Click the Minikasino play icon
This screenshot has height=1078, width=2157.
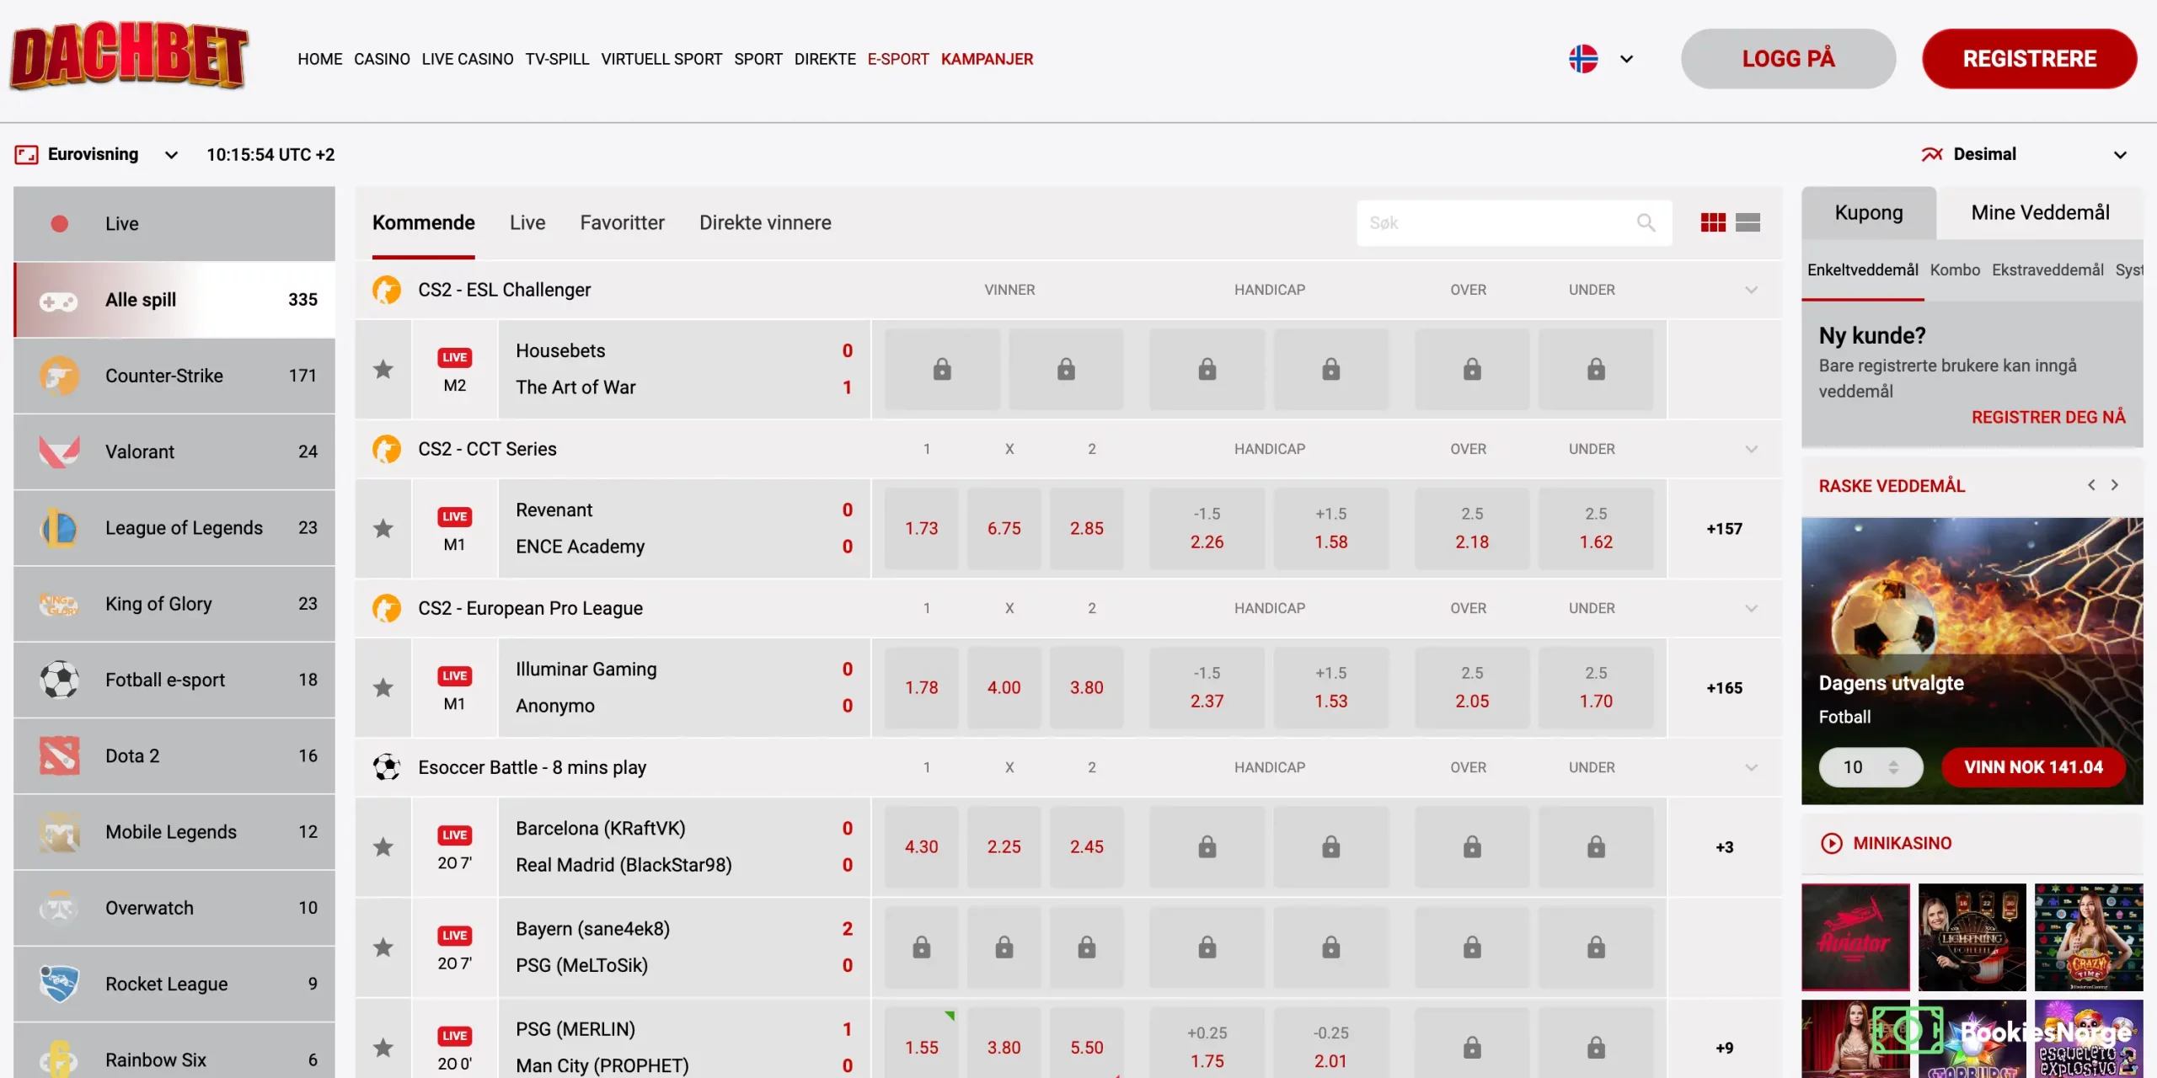pos(1832,843)
